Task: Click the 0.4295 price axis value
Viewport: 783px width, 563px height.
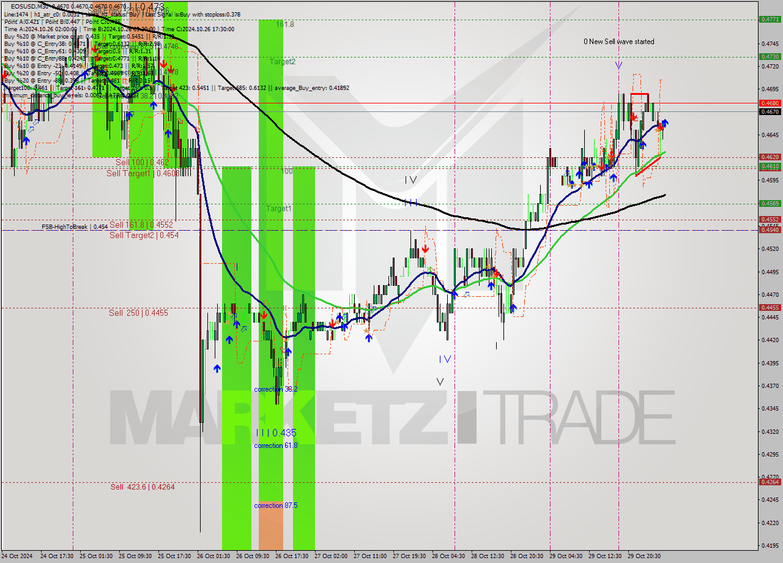Action: 770,454
